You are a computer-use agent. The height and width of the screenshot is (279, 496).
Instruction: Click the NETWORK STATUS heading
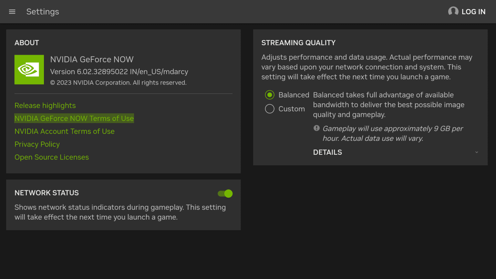point(46,193)
